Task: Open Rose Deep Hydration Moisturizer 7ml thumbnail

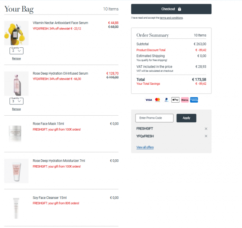Action: click(x=16, y=171)
